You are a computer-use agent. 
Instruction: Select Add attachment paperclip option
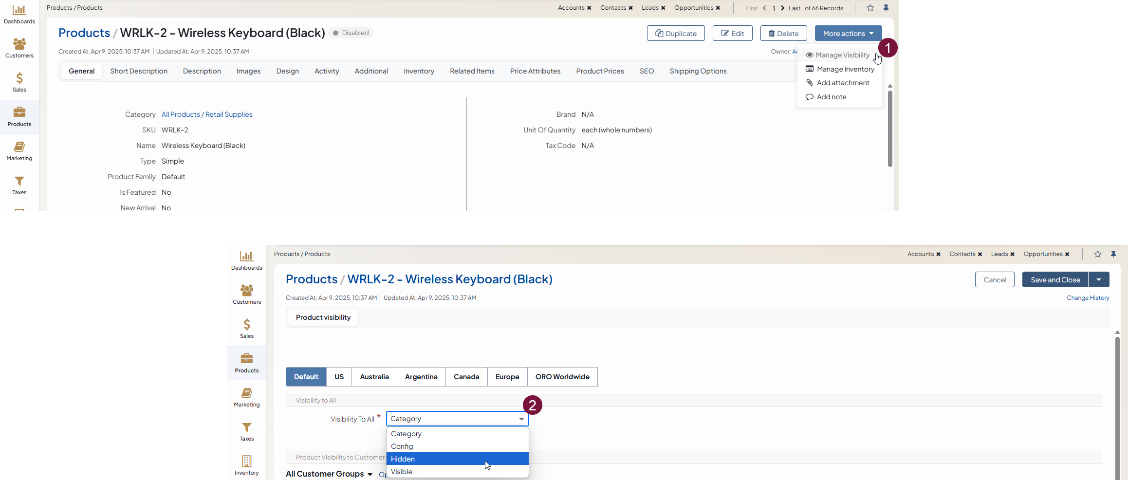tap(843, 83)
